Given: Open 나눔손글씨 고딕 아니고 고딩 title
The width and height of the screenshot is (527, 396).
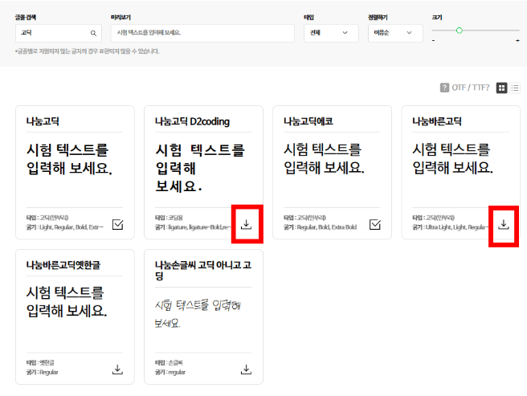Looking at the screenshot, I should pyautogui.click(x=203, y=270).
